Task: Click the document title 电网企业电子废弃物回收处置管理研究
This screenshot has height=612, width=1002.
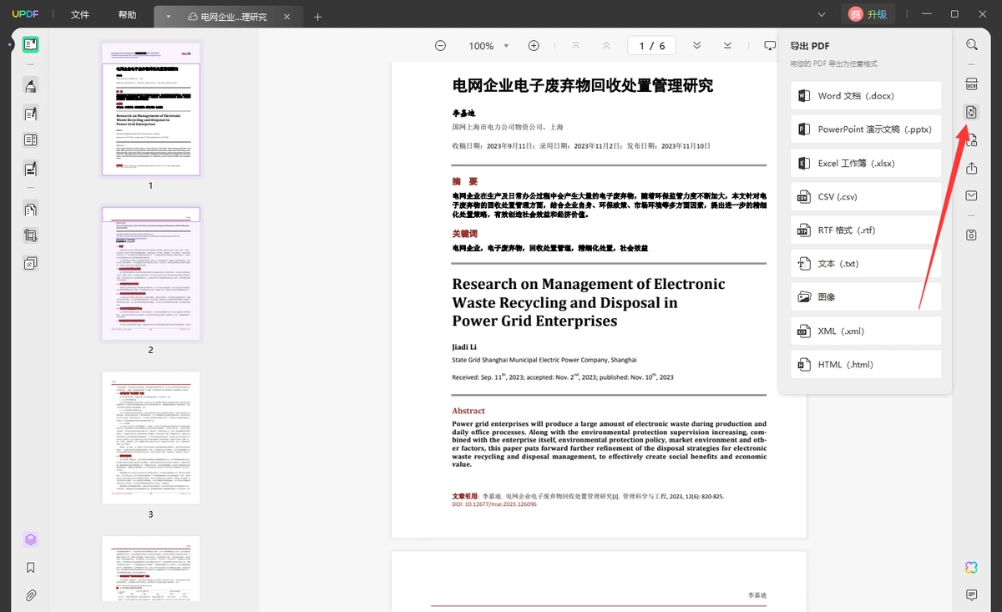Action: (583, 85)
